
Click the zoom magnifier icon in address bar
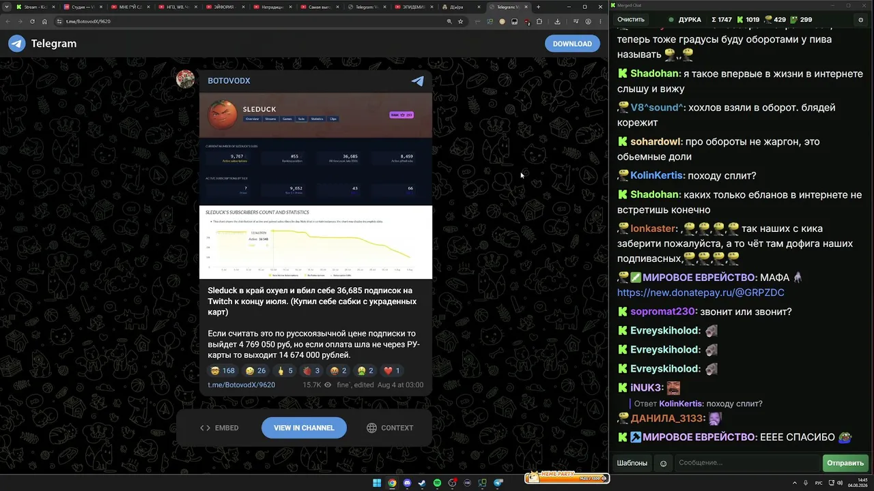[x=449, y=21]
